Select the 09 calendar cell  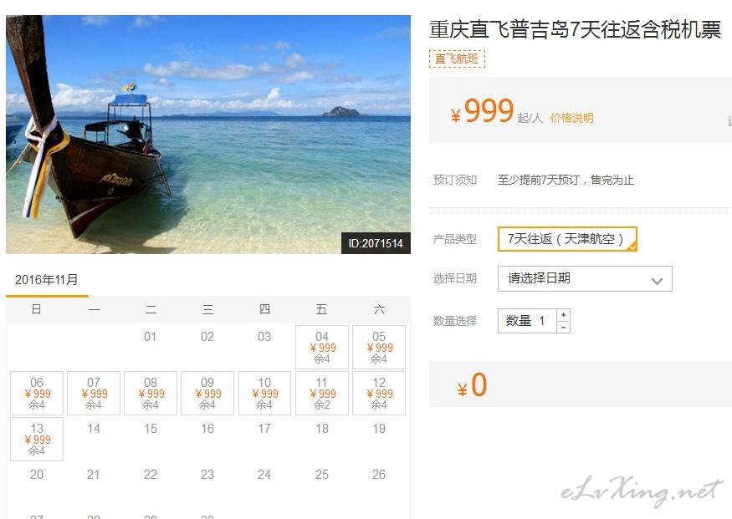coord(207,393)
